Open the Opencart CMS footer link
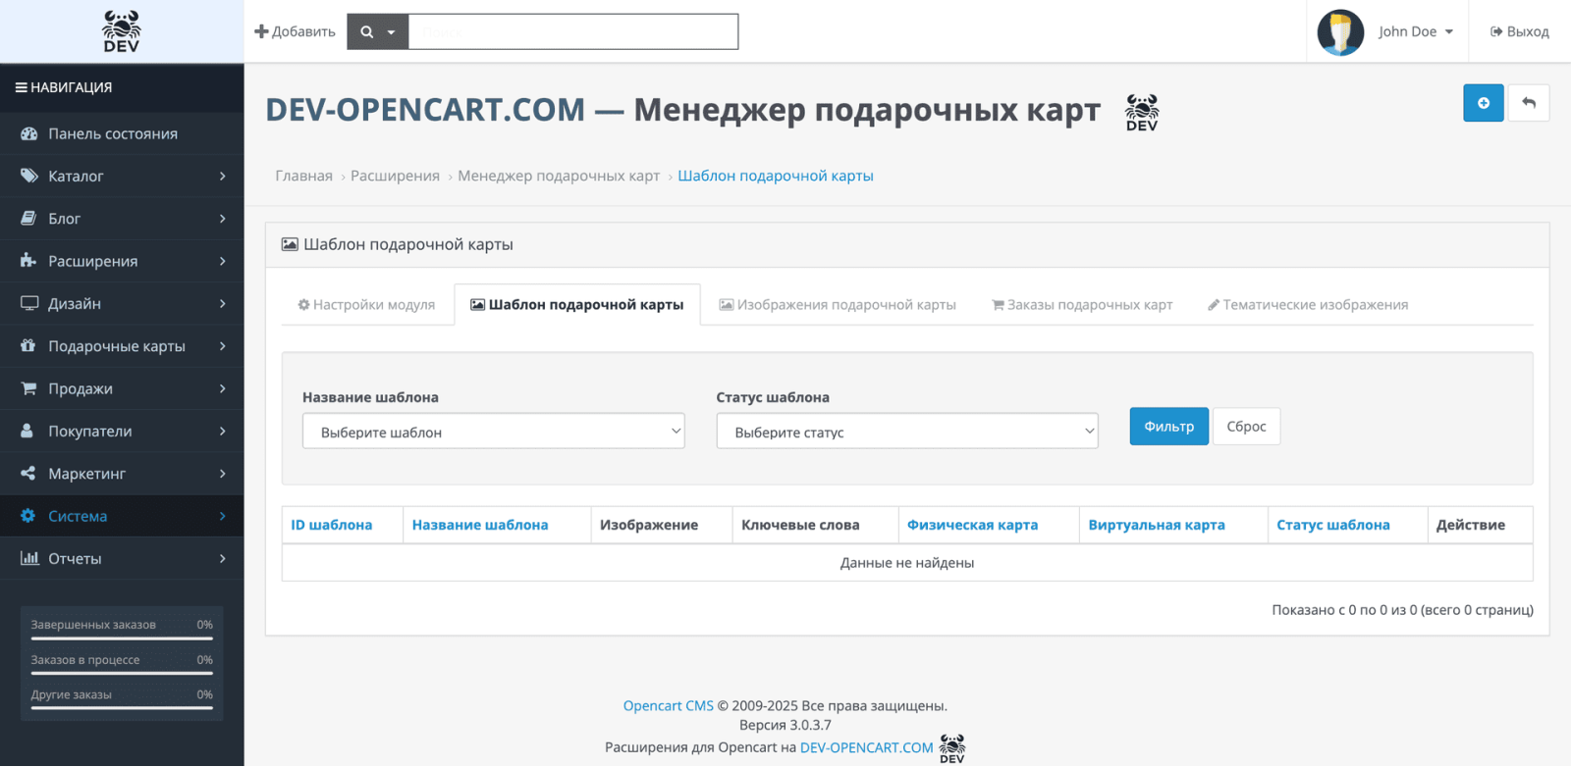 coord(669,706)
